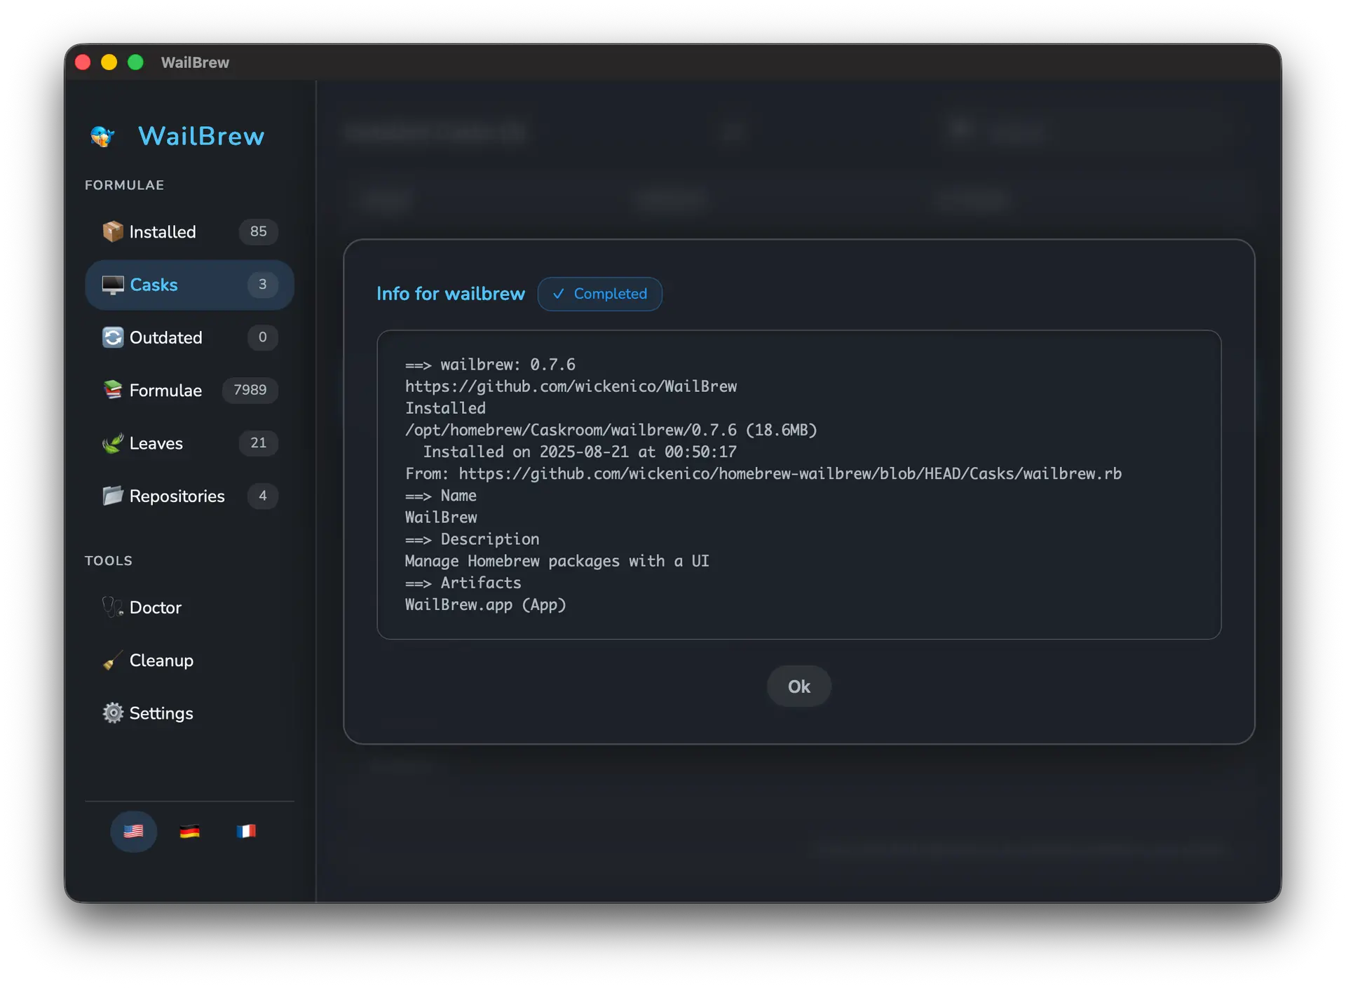Click the Settings gear icon

pos(112,713)
